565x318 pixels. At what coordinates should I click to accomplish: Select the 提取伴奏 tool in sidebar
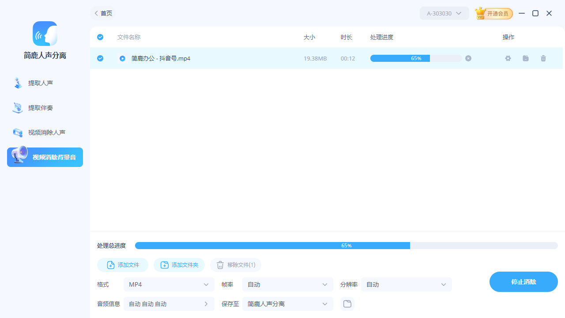pyautogui.click(x=45, y=108)
